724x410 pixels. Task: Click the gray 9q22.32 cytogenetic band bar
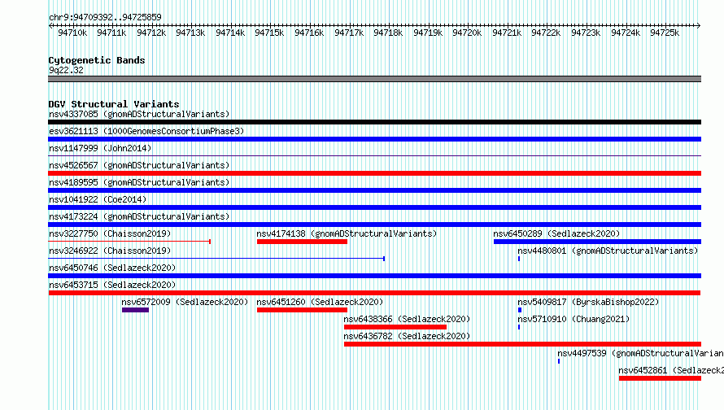click(x=374, y=79)
